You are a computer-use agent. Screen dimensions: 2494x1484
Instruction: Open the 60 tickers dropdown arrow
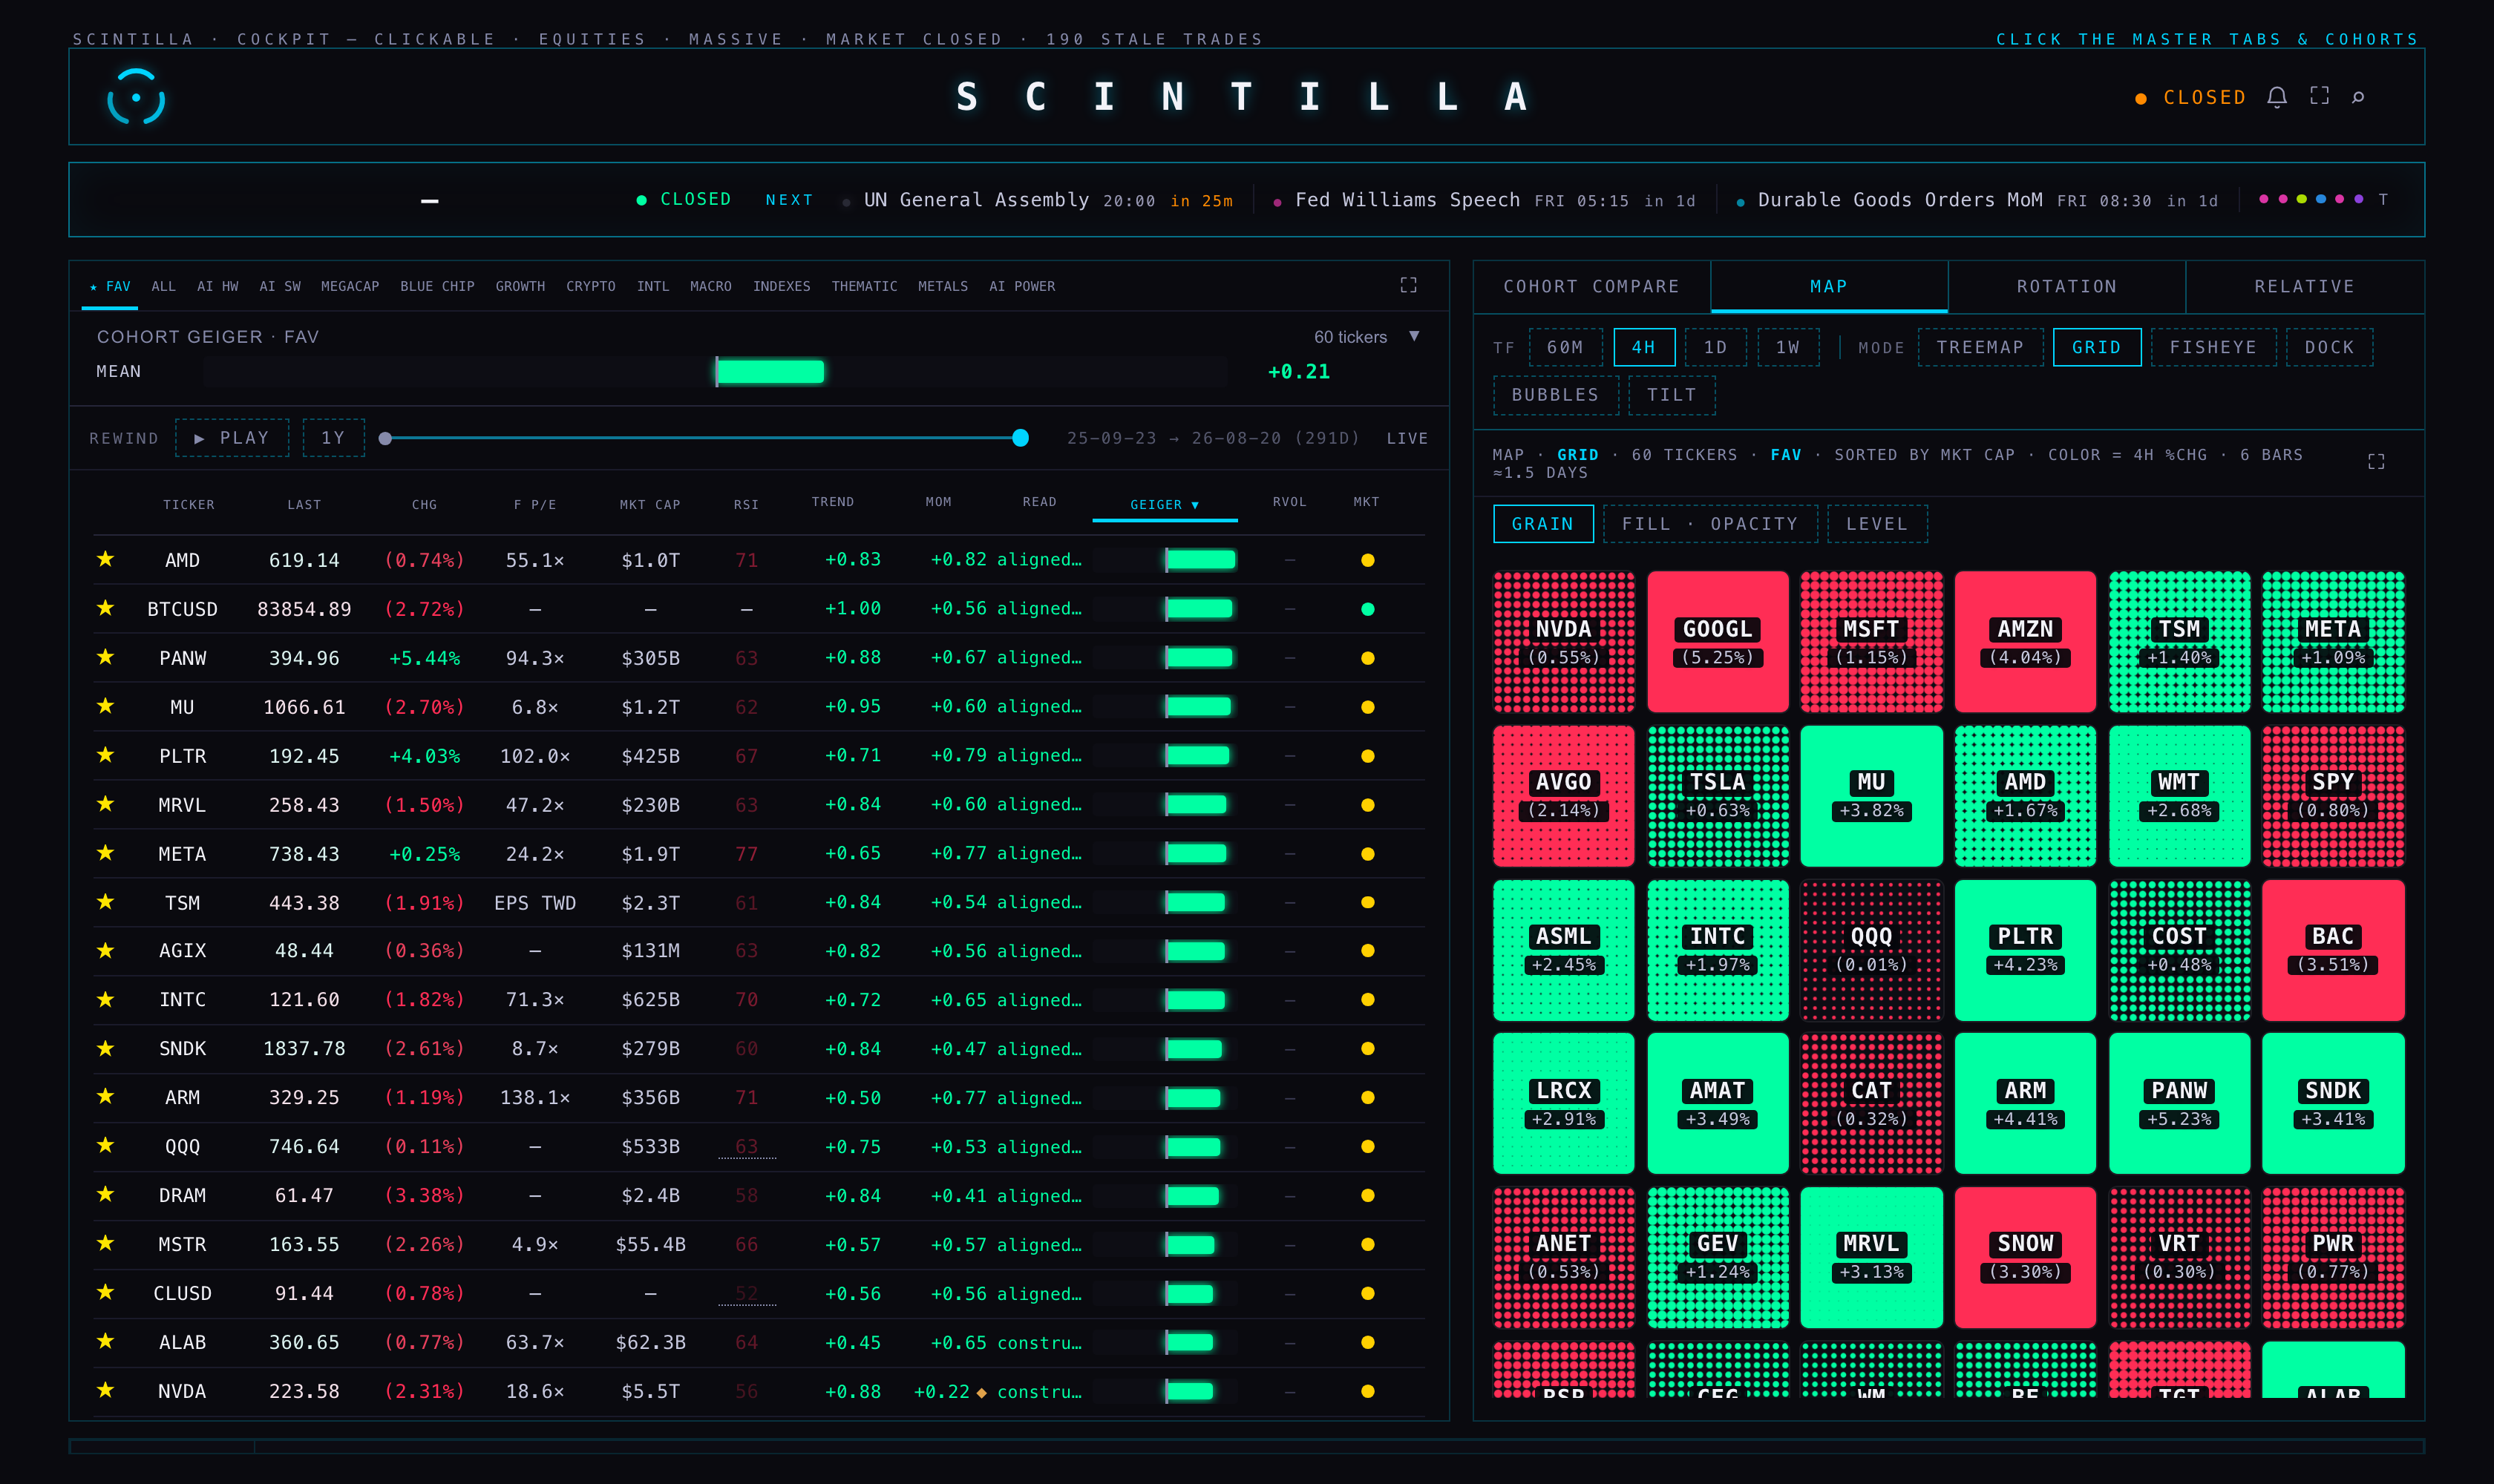pos(1413,336)
